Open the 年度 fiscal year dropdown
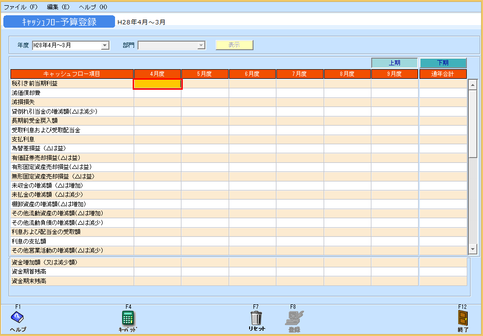The height and width of the screenshot is (336, 483). tap(105, 45)
